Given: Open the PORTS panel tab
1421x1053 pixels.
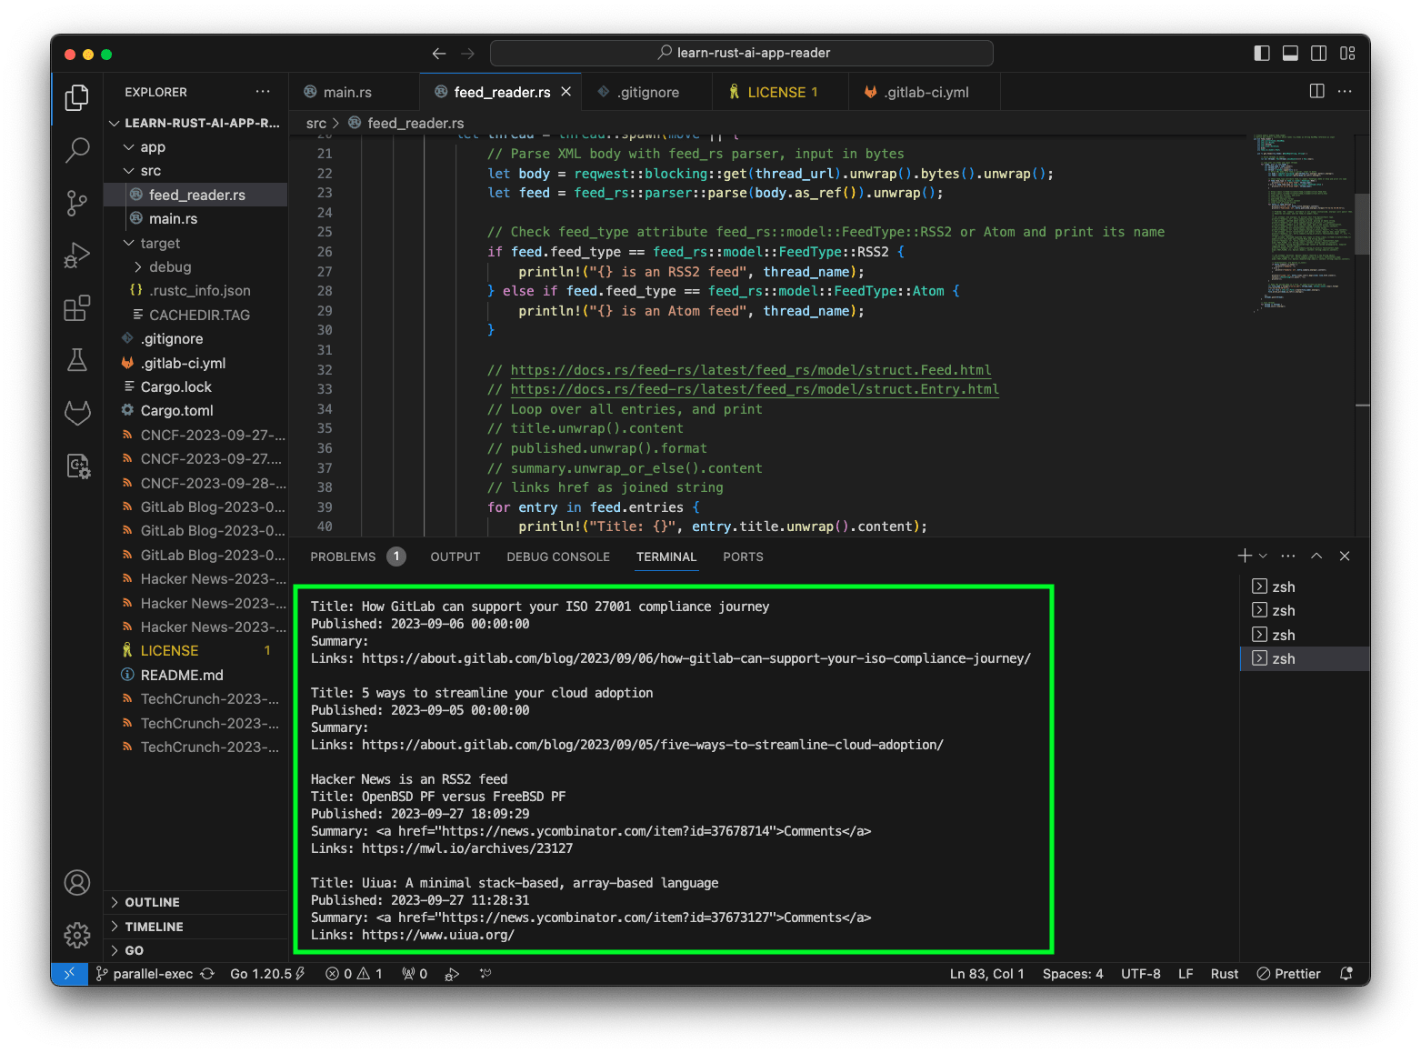Looking at the screenshot, I should click(743, 557).
